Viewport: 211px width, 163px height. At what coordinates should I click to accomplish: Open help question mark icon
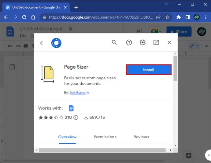(x=129, y=42)
